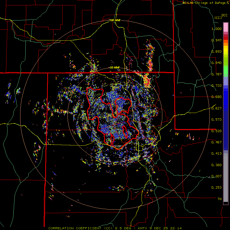Click the gray lower color bar segment
Image resolution: width=230 pixels, height=230 pixels.
pos(226,178)
